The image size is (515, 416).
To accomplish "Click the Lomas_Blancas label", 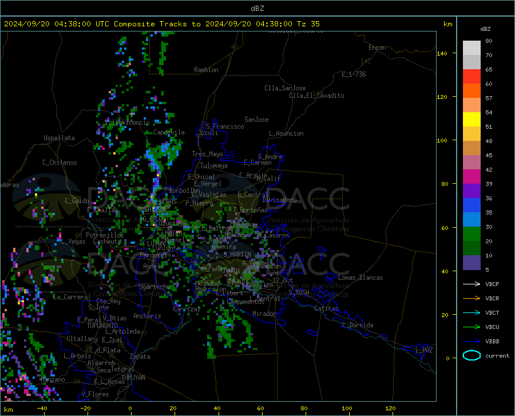I will tap(360, 278).
